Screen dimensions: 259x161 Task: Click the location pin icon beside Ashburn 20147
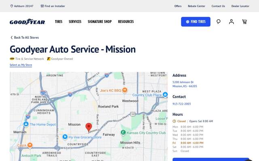(x=12, y=6)
